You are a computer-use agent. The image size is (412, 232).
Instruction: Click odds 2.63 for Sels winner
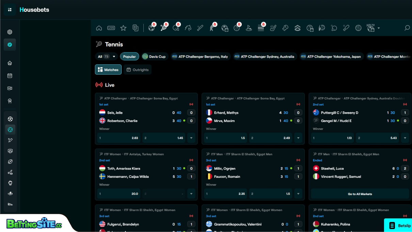pos(119,138)
